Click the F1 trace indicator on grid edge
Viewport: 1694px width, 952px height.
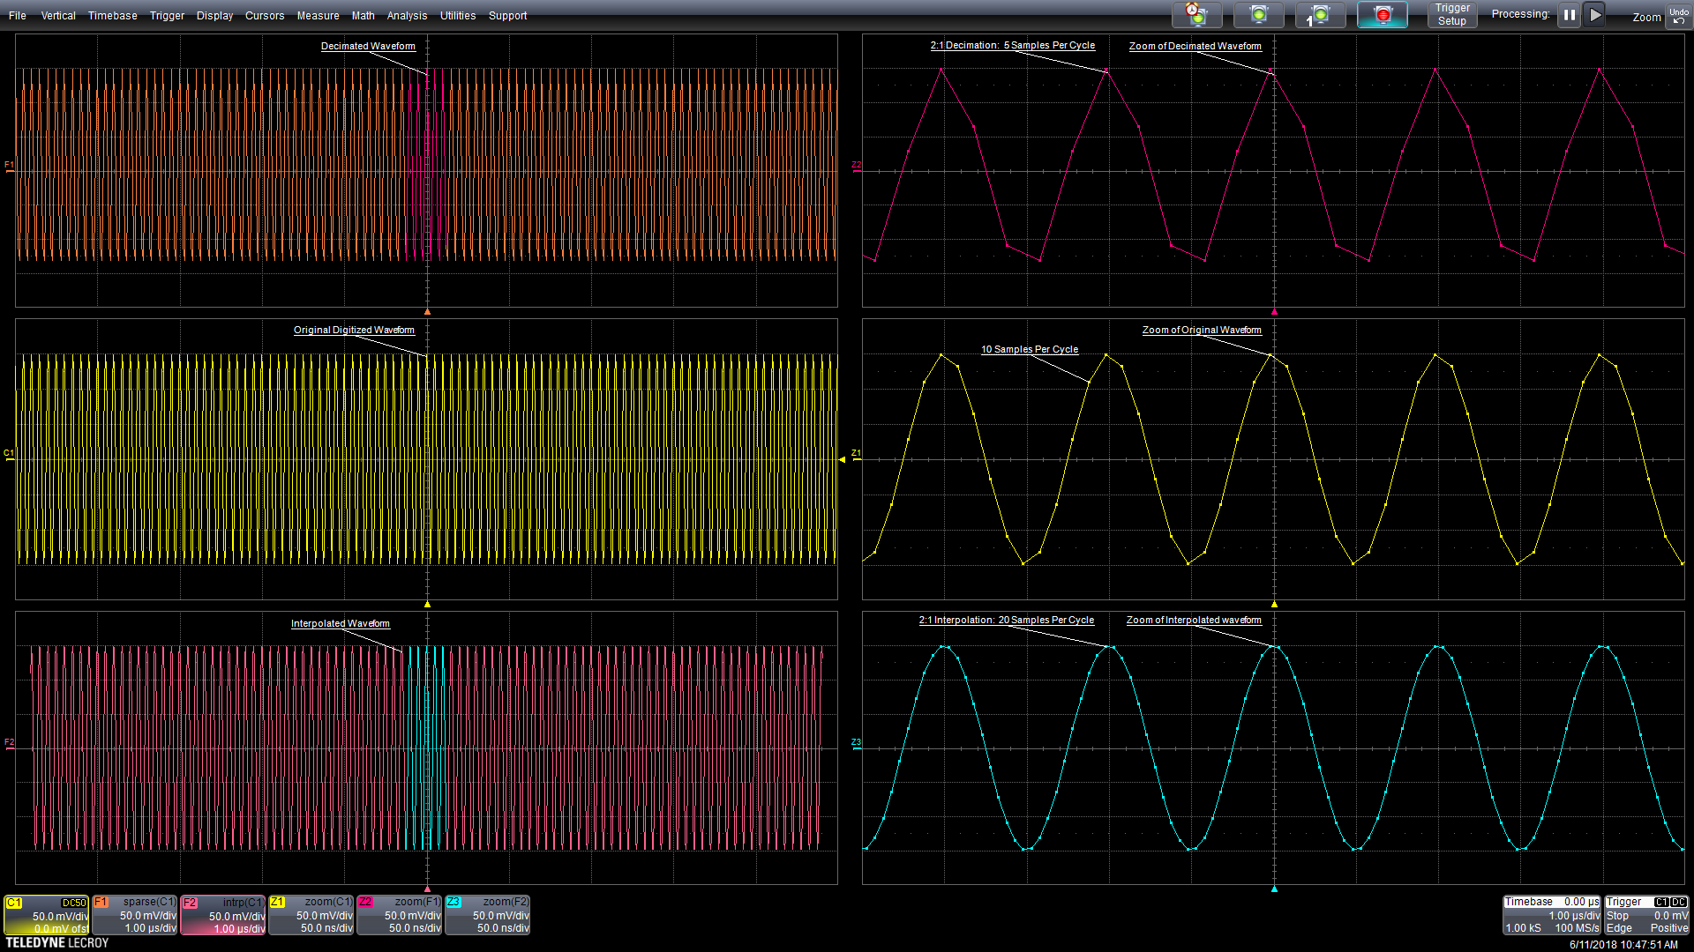[x=9, y=166]
